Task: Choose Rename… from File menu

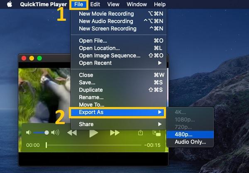Action: [x=118, y=97]
